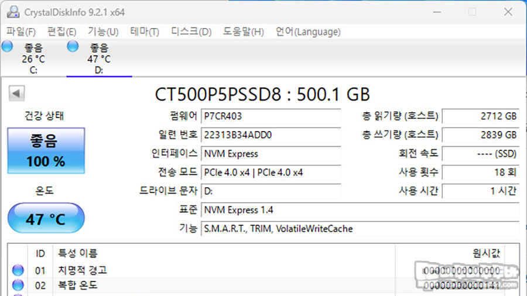Click the interface field NVM Express

pos(271,154)
